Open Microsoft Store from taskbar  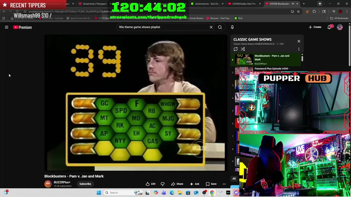point(188,193)
